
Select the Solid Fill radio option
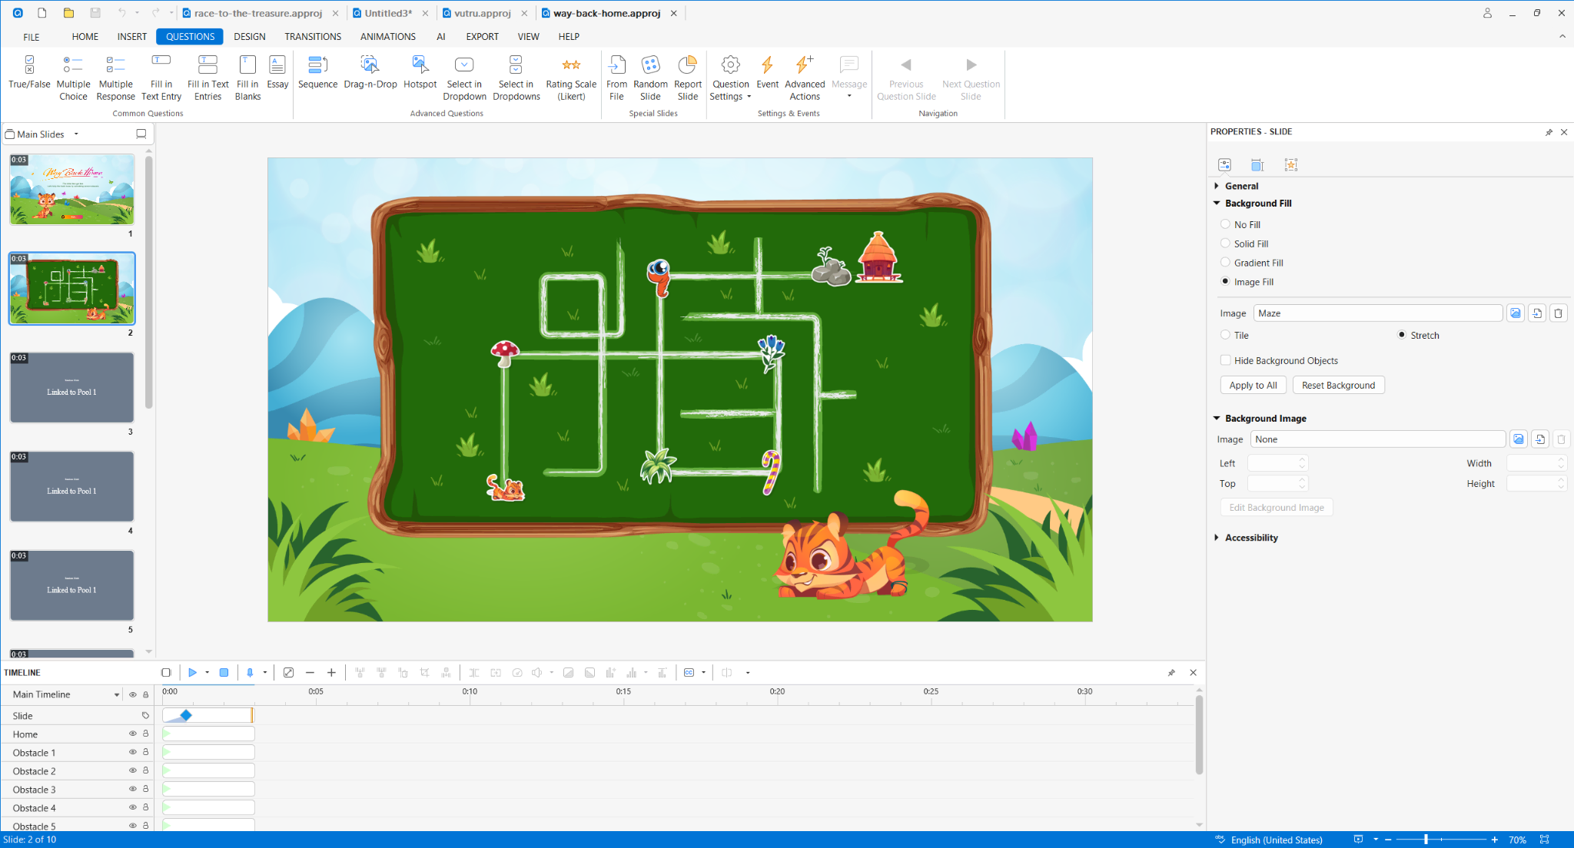click(x=1225, y=243)
